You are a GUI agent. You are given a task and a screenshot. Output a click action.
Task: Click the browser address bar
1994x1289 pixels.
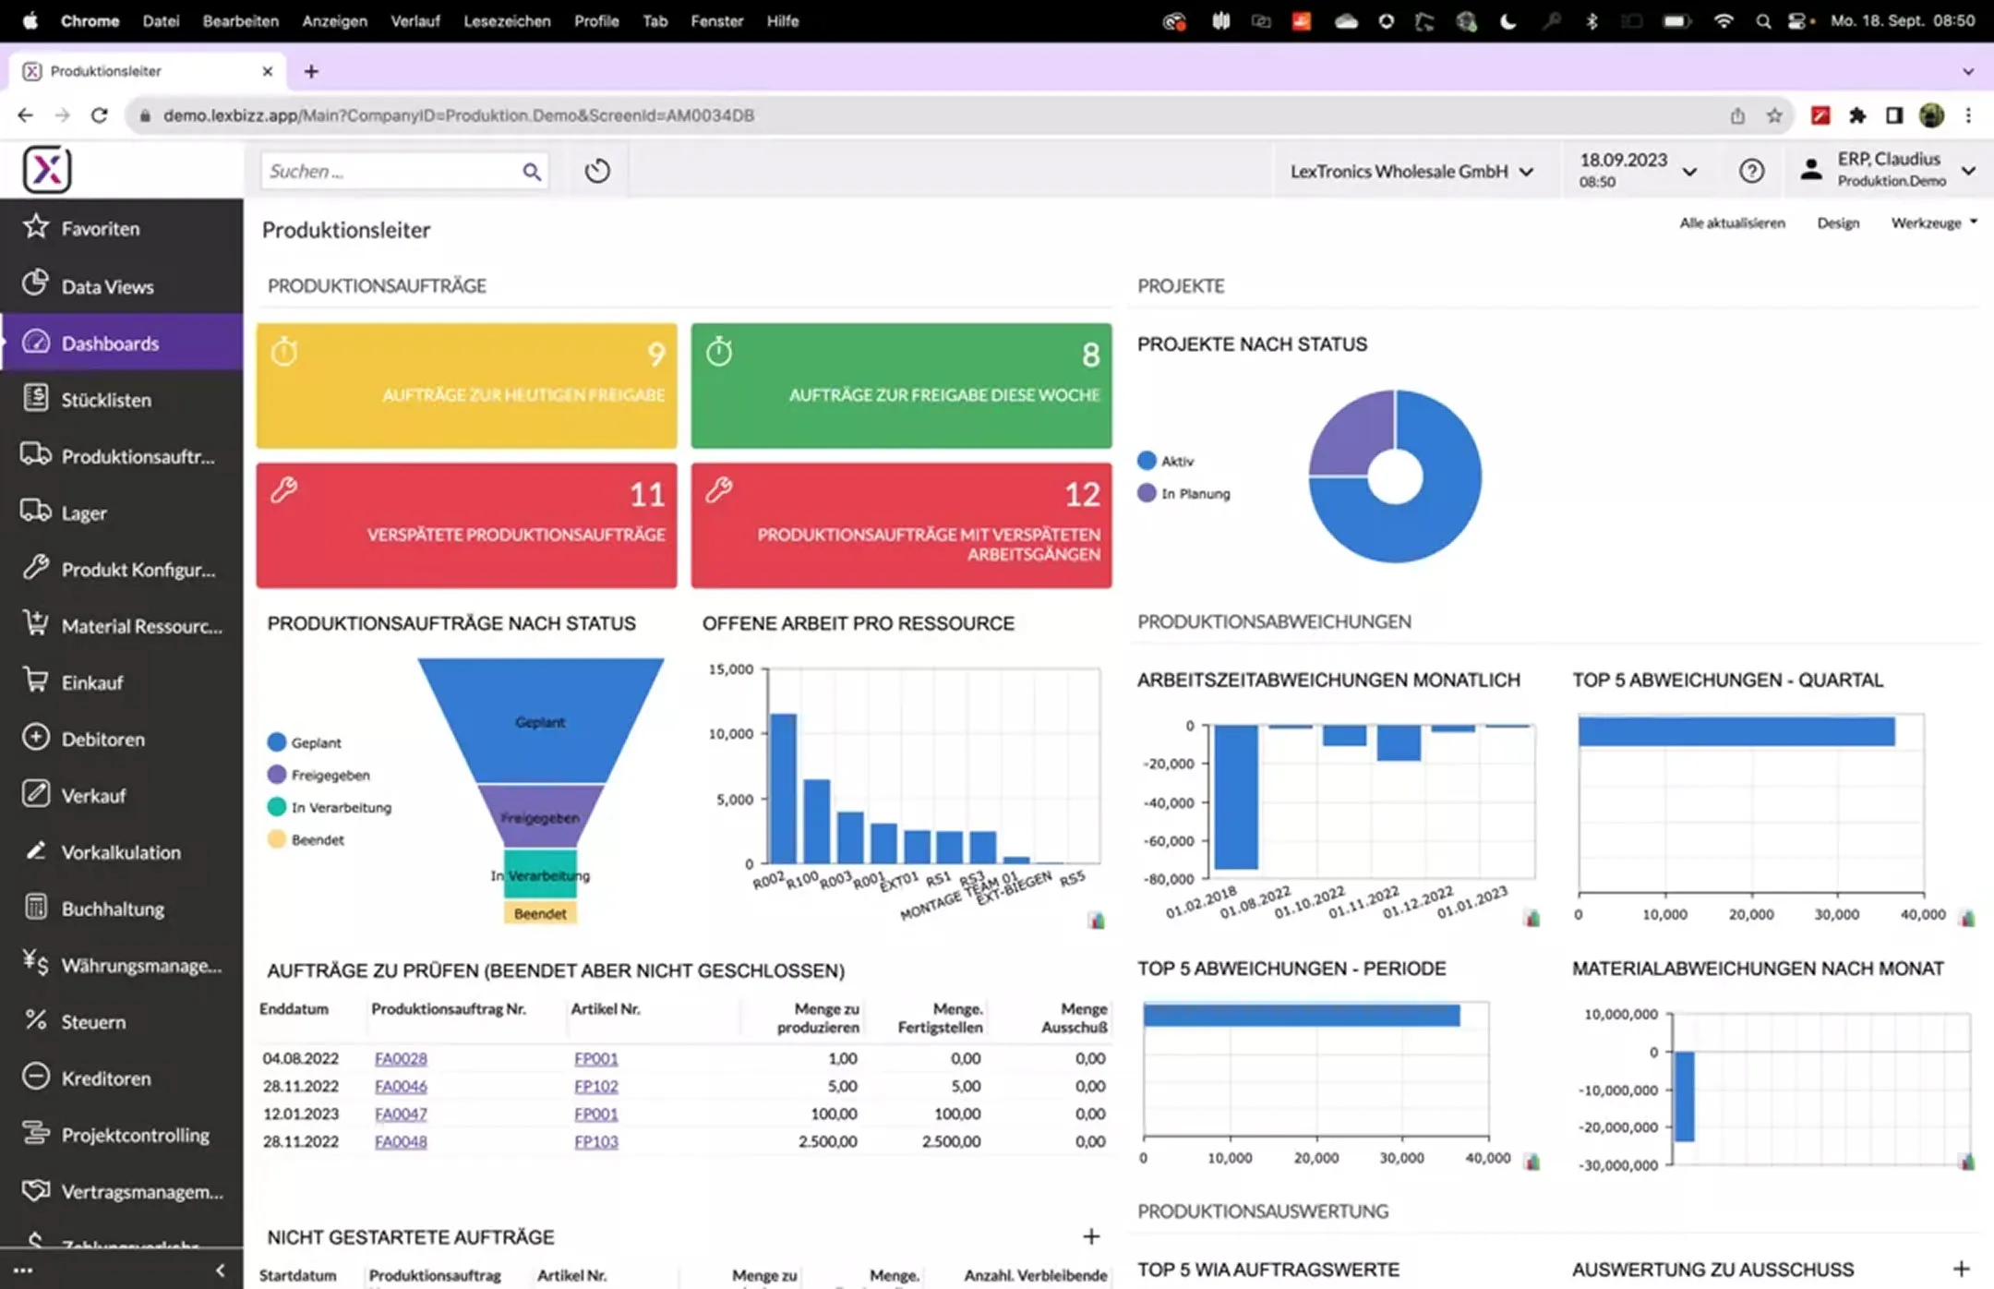pos(923,115)
